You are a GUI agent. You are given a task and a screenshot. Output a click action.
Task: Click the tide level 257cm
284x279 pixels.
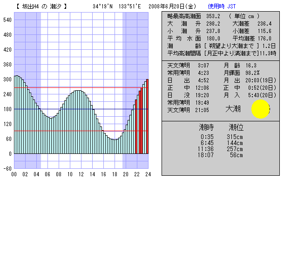click(235, 149)
